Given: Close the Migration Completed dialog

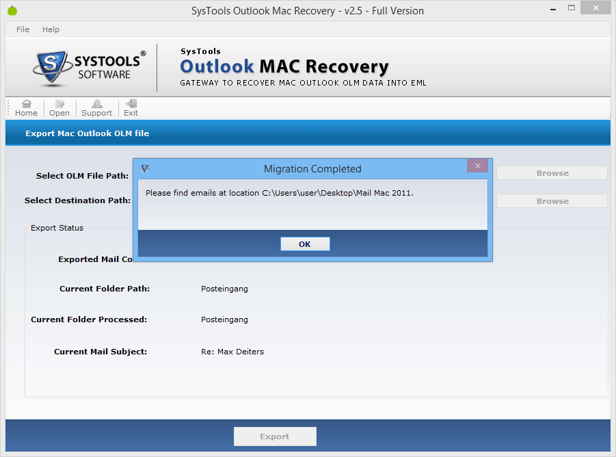Looking at the screenshot, I should 477,166.
